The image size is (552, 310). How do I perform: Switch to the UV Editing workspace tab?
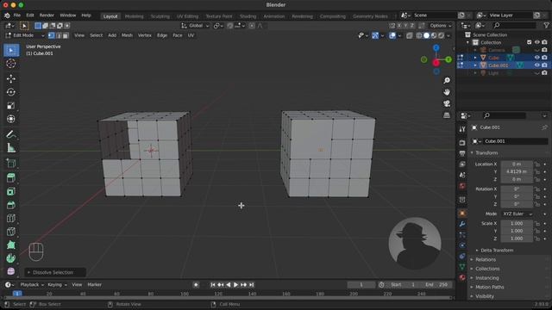(x=187, y=16)
